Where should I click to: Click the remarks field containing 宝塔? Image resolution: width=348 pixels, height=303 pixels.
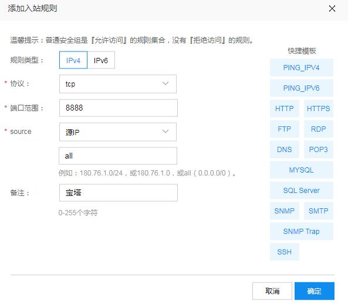click(x=119, y=192)
